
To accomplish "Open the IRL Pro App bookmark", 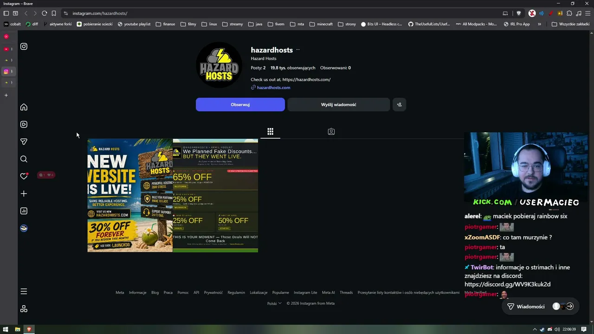I will pos(517,24).
